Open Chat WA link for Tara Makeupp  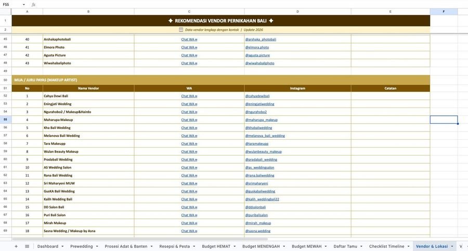tap(189, 144)
